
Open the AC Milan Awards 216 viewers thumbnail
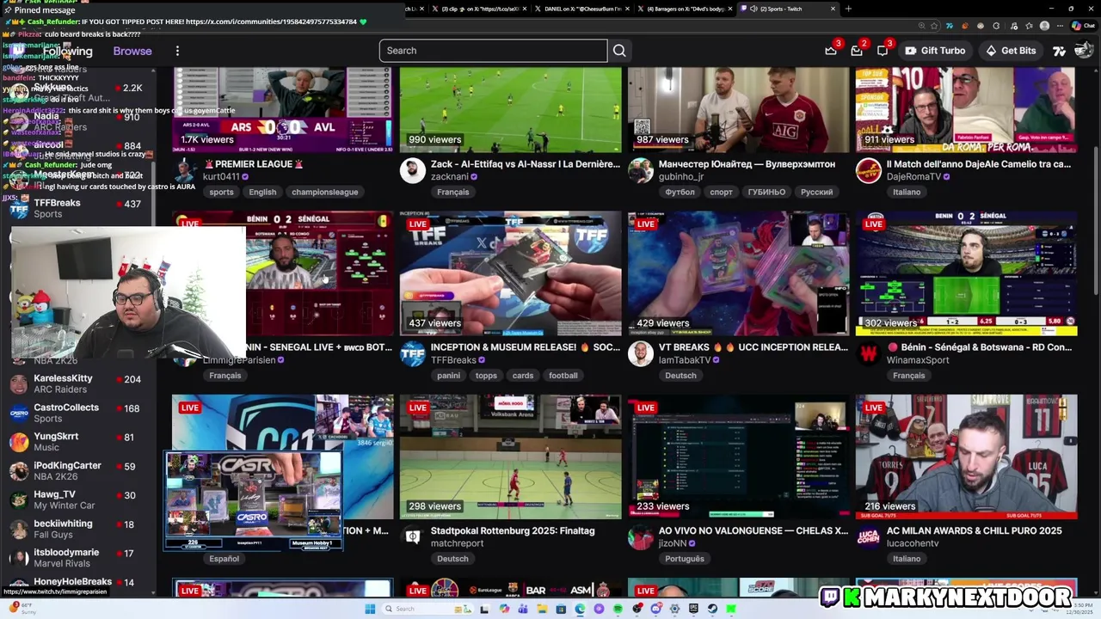[966, 457]
